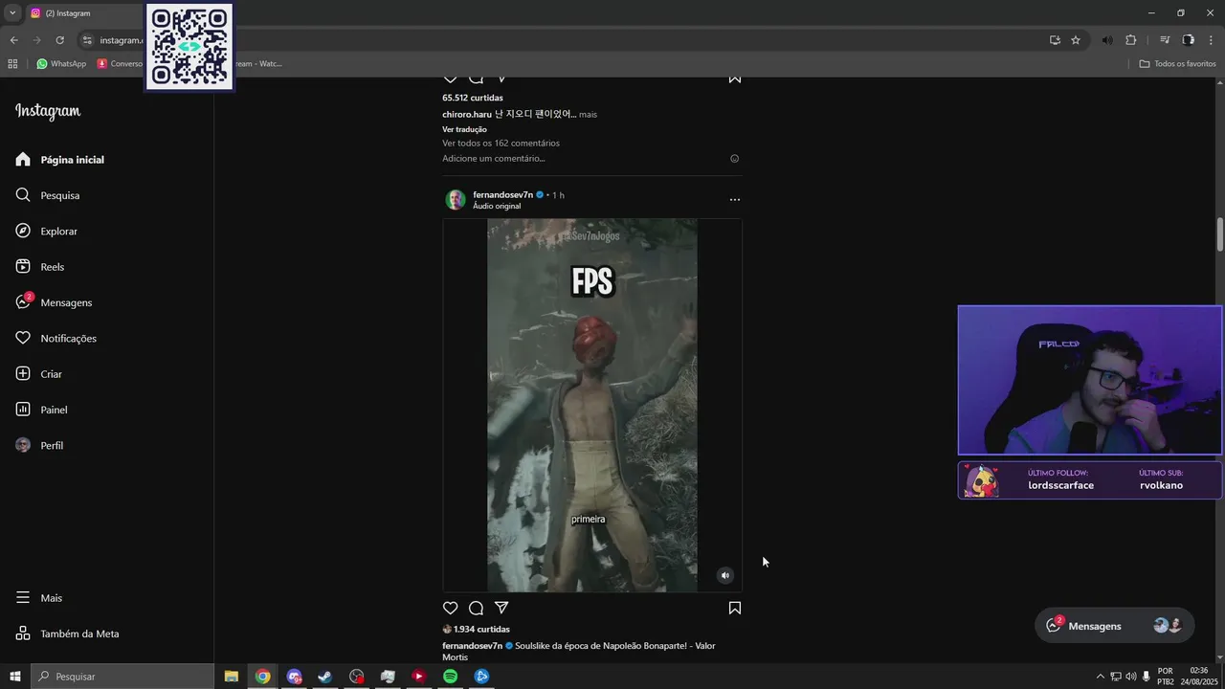Open fernandosev7n profile avatar
1225x689 pixels.
tap(456, 199)
